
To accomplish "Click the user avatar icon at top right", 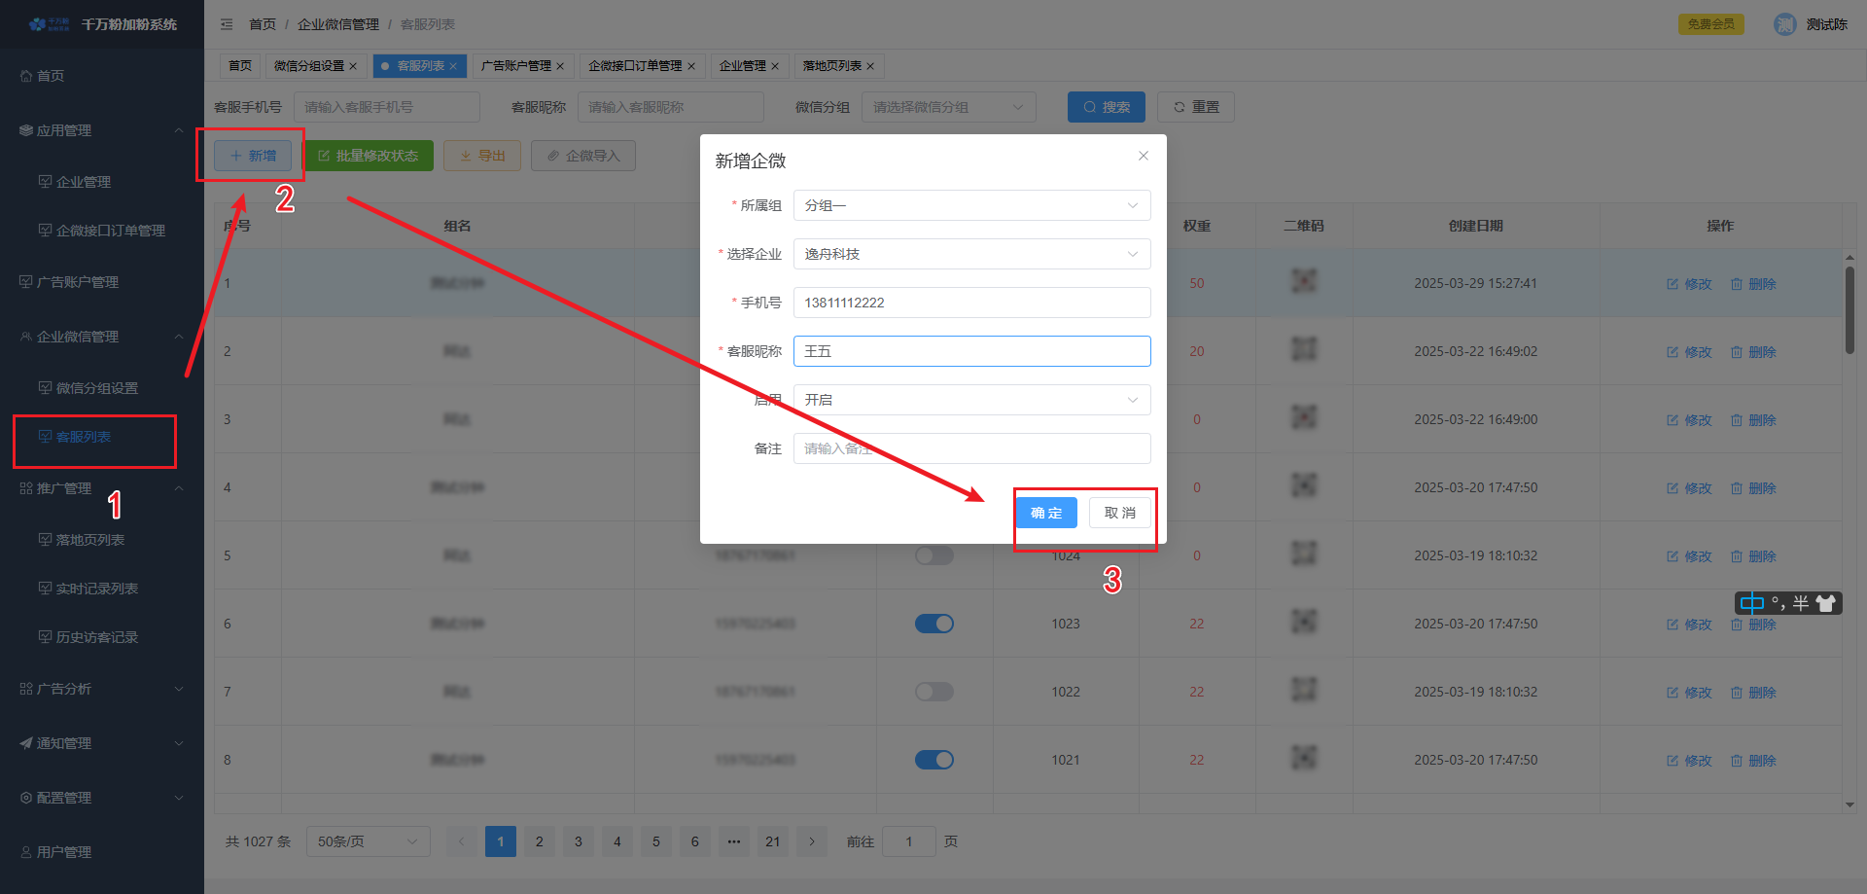I will [x=1784, y=24].
